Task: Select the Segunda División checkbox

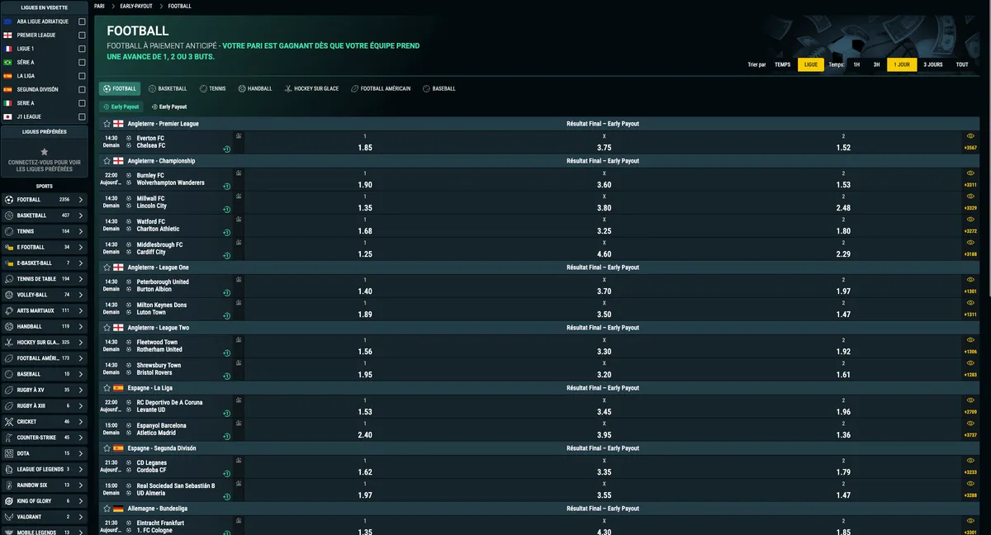Action: [81, 89]
